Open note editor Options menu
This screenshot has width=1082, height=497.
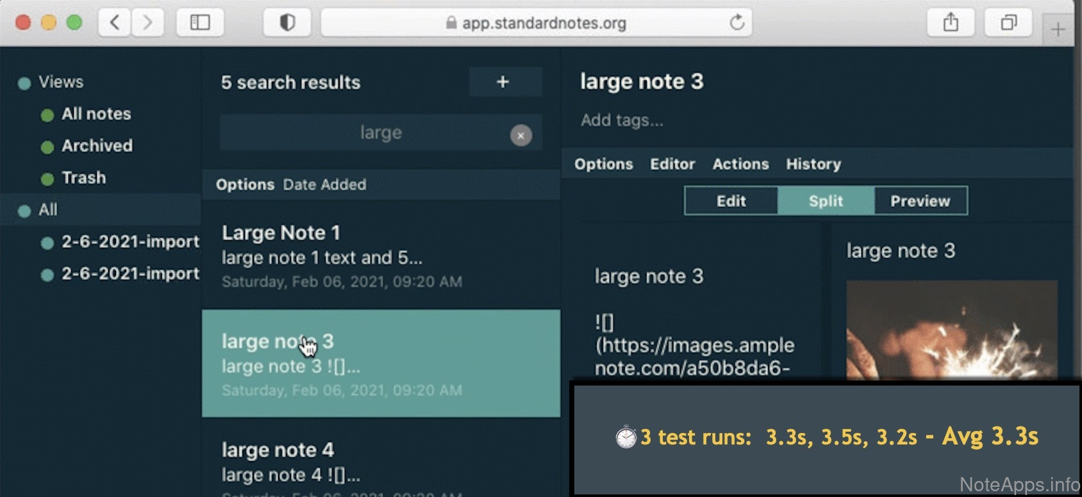603,164
